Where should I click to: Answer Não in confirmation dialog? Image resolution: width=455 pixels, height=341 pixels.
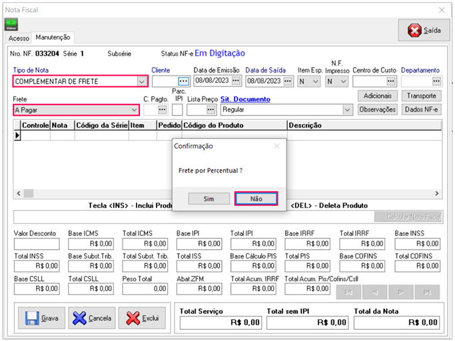coord(256,199)
